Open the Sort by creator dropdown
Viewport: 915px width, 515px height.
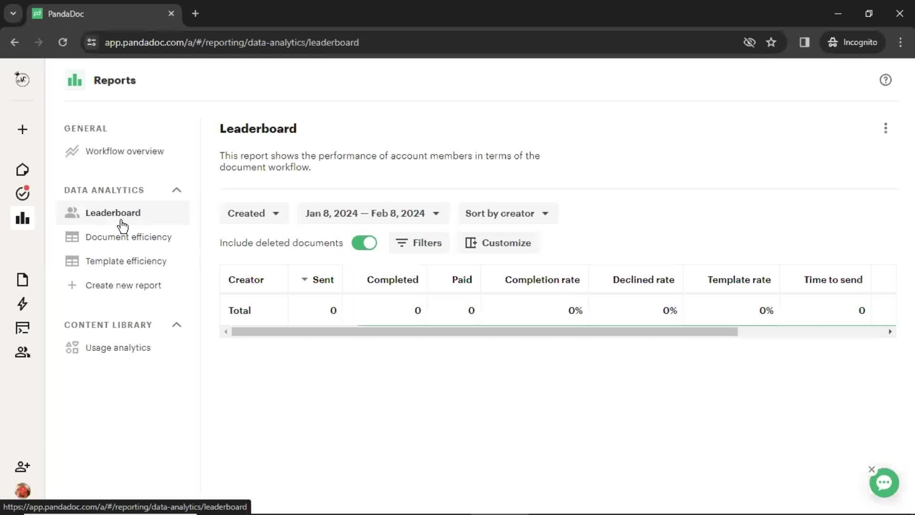507,213
